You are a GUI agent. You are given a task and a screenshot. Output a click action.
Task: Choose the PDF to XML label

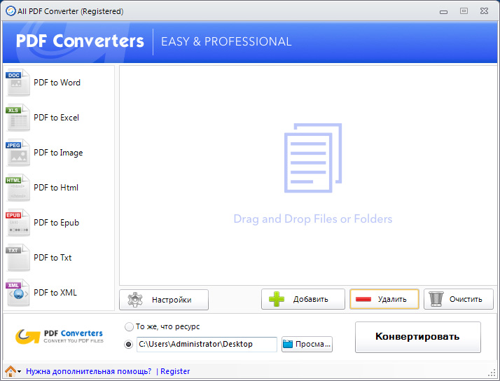(x=55, y=293)
